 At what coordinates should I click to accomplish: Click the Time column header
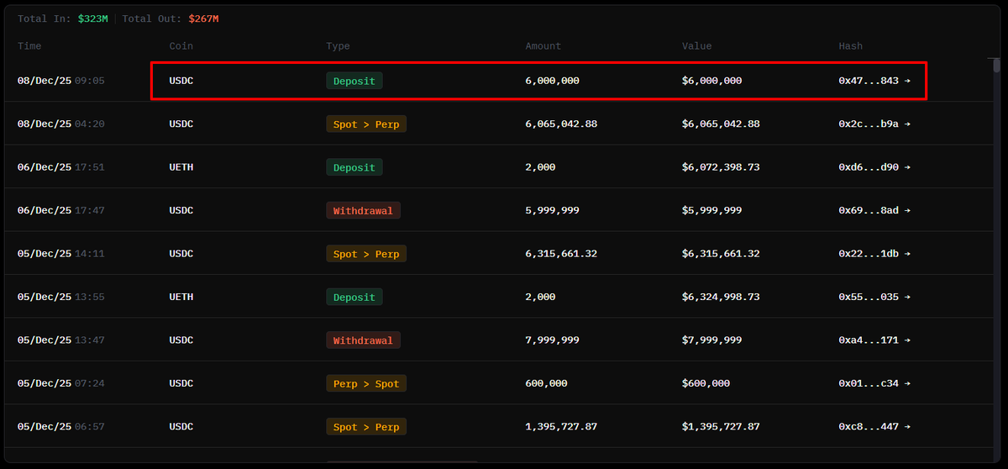29,46
